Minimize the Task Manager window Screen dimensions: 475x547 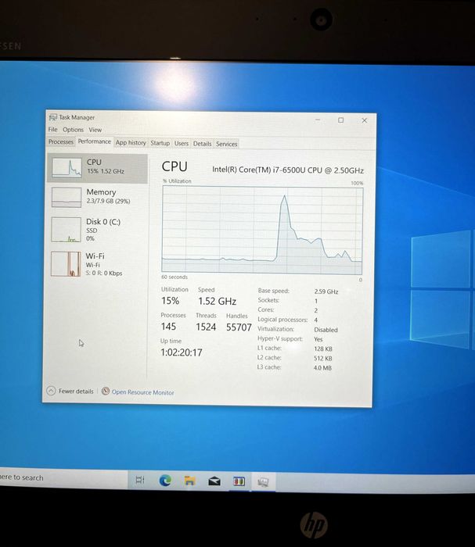[x=318, y=120]
